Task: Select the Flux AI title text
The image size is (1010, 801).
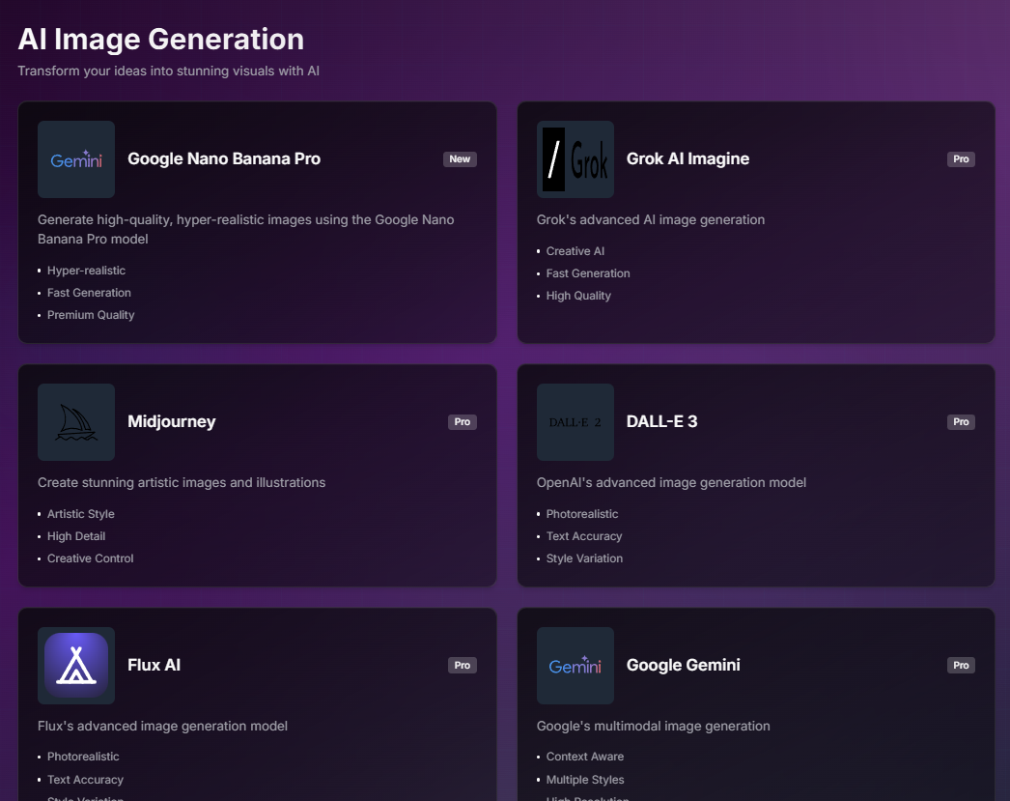Action: 154,666
